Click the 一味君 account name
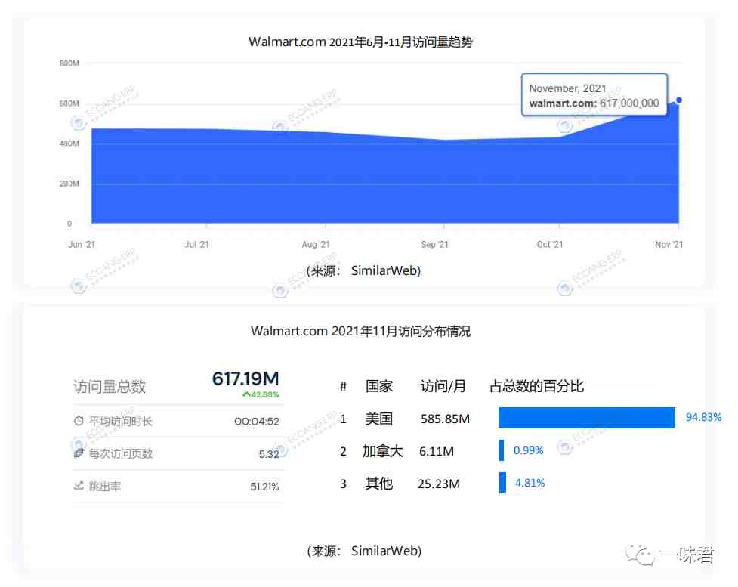The image size is (738, 587). coord(687,555)
